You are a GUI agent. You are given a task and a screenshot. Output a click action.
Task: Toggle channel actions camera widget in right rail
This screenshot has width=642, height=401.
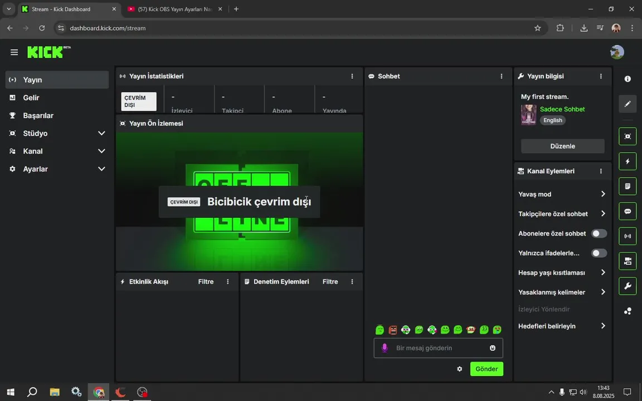click(628, 261)
